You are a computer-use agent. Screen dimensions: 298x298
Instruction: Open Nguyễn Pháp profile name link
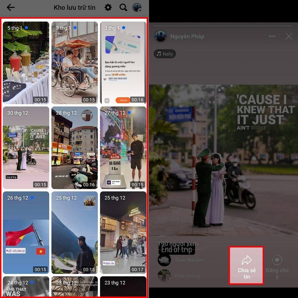(187, 37)
